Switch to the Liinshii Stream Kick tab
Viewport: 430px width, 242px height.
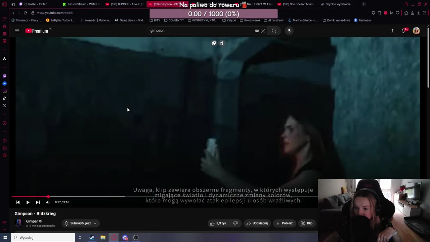tap(81, 4)
